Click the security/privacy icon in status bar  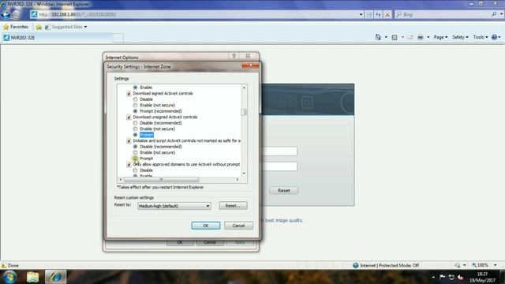click(458, 265)
